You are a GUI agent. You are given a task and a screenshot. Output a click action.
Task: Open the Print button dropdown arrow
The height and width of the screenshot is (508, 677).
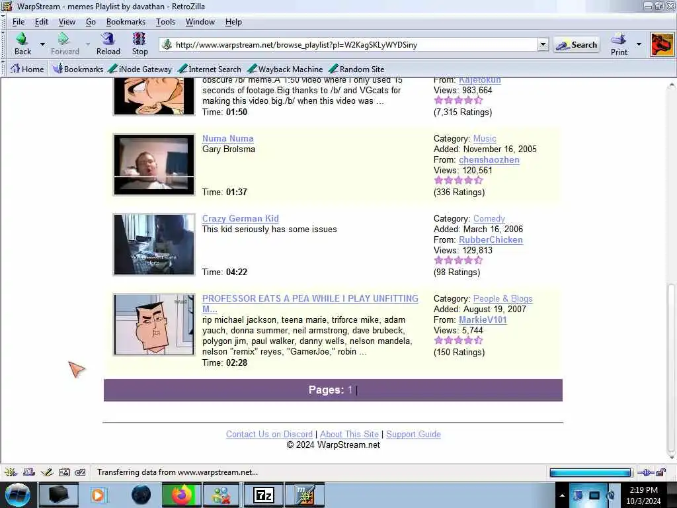(639, 44)
